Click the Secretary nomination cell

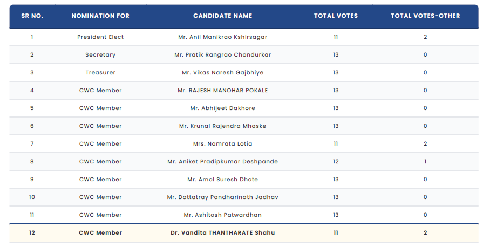coord(100,55)
